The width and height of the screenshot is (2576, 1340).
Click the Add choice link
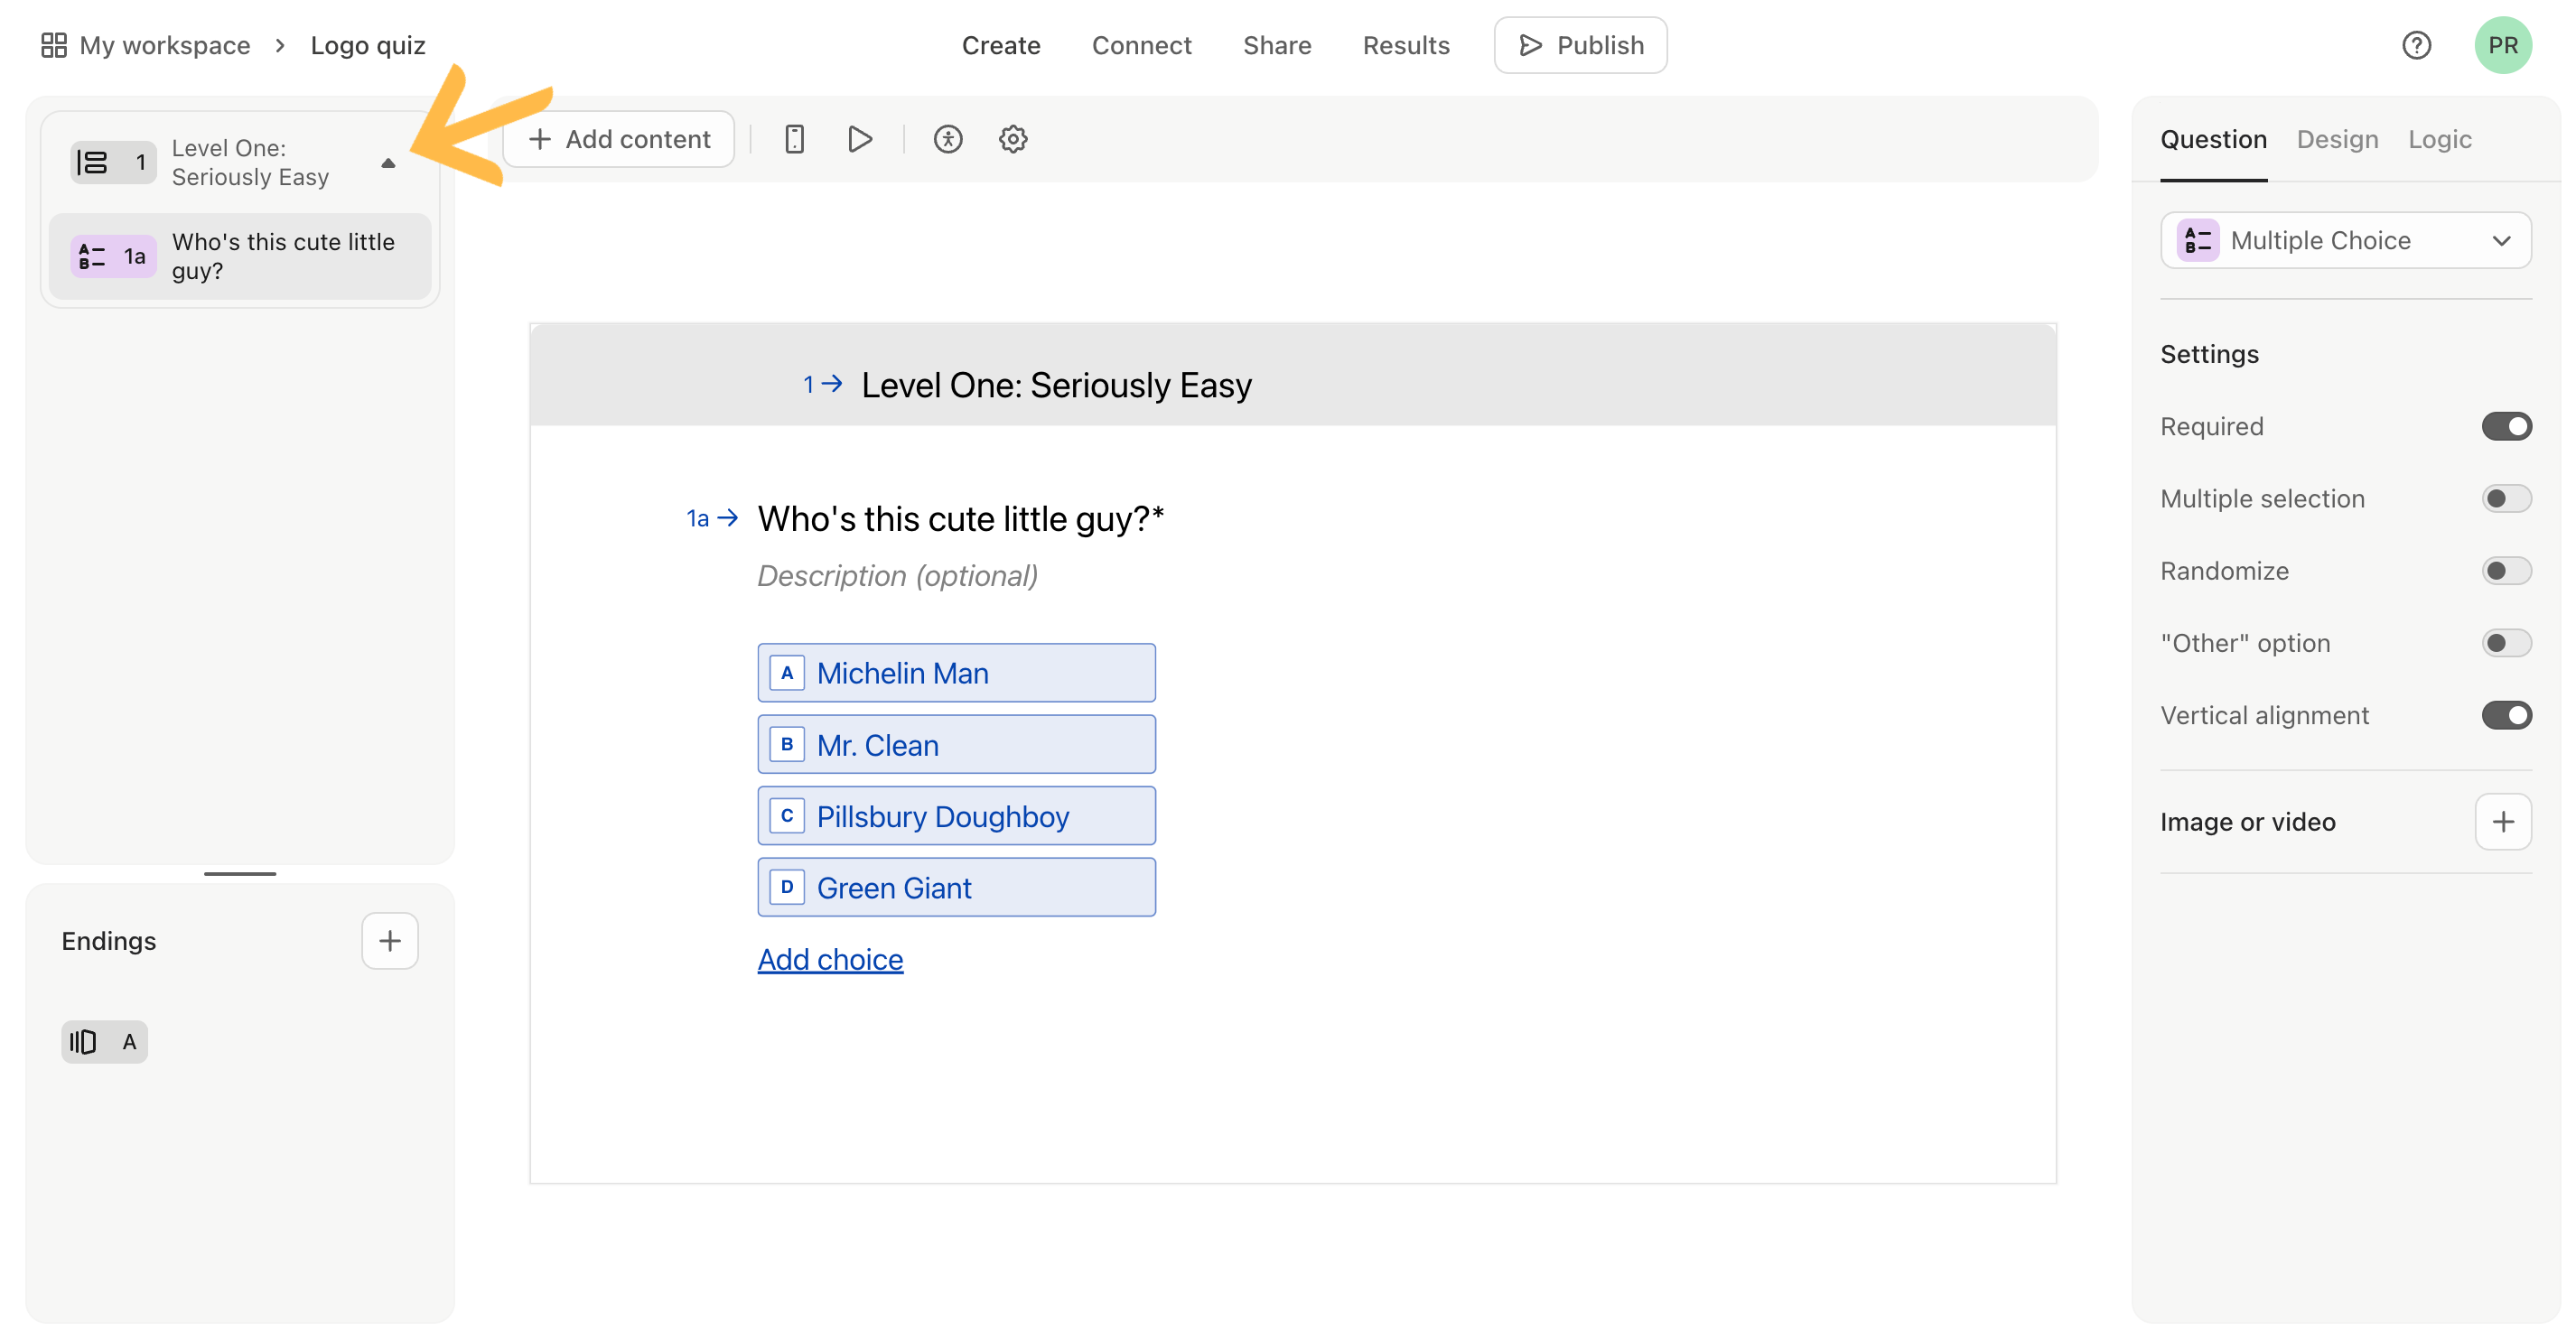coord(830,959)
